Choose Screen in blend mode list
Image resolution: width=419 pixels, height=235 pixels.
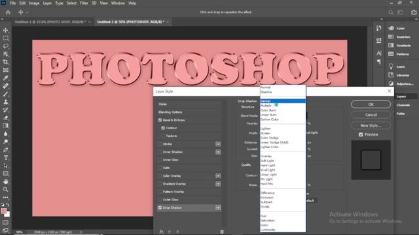[x=283, y=133]
